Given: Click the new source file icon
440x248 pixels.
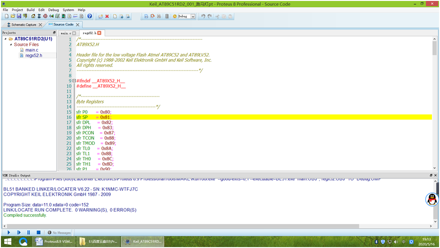Looking at the screenshot, I should pyautogui.click(x=115, y=16).
